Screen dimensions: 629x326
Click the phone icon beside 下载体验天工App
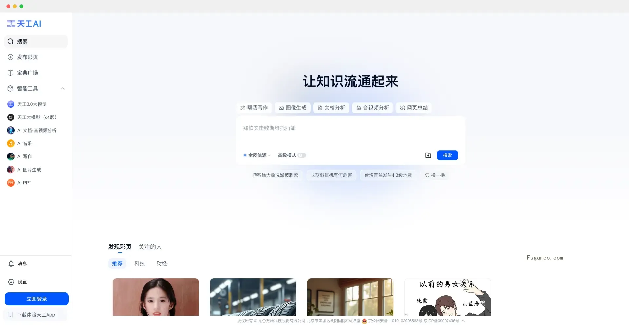click(x=10, y=315)
